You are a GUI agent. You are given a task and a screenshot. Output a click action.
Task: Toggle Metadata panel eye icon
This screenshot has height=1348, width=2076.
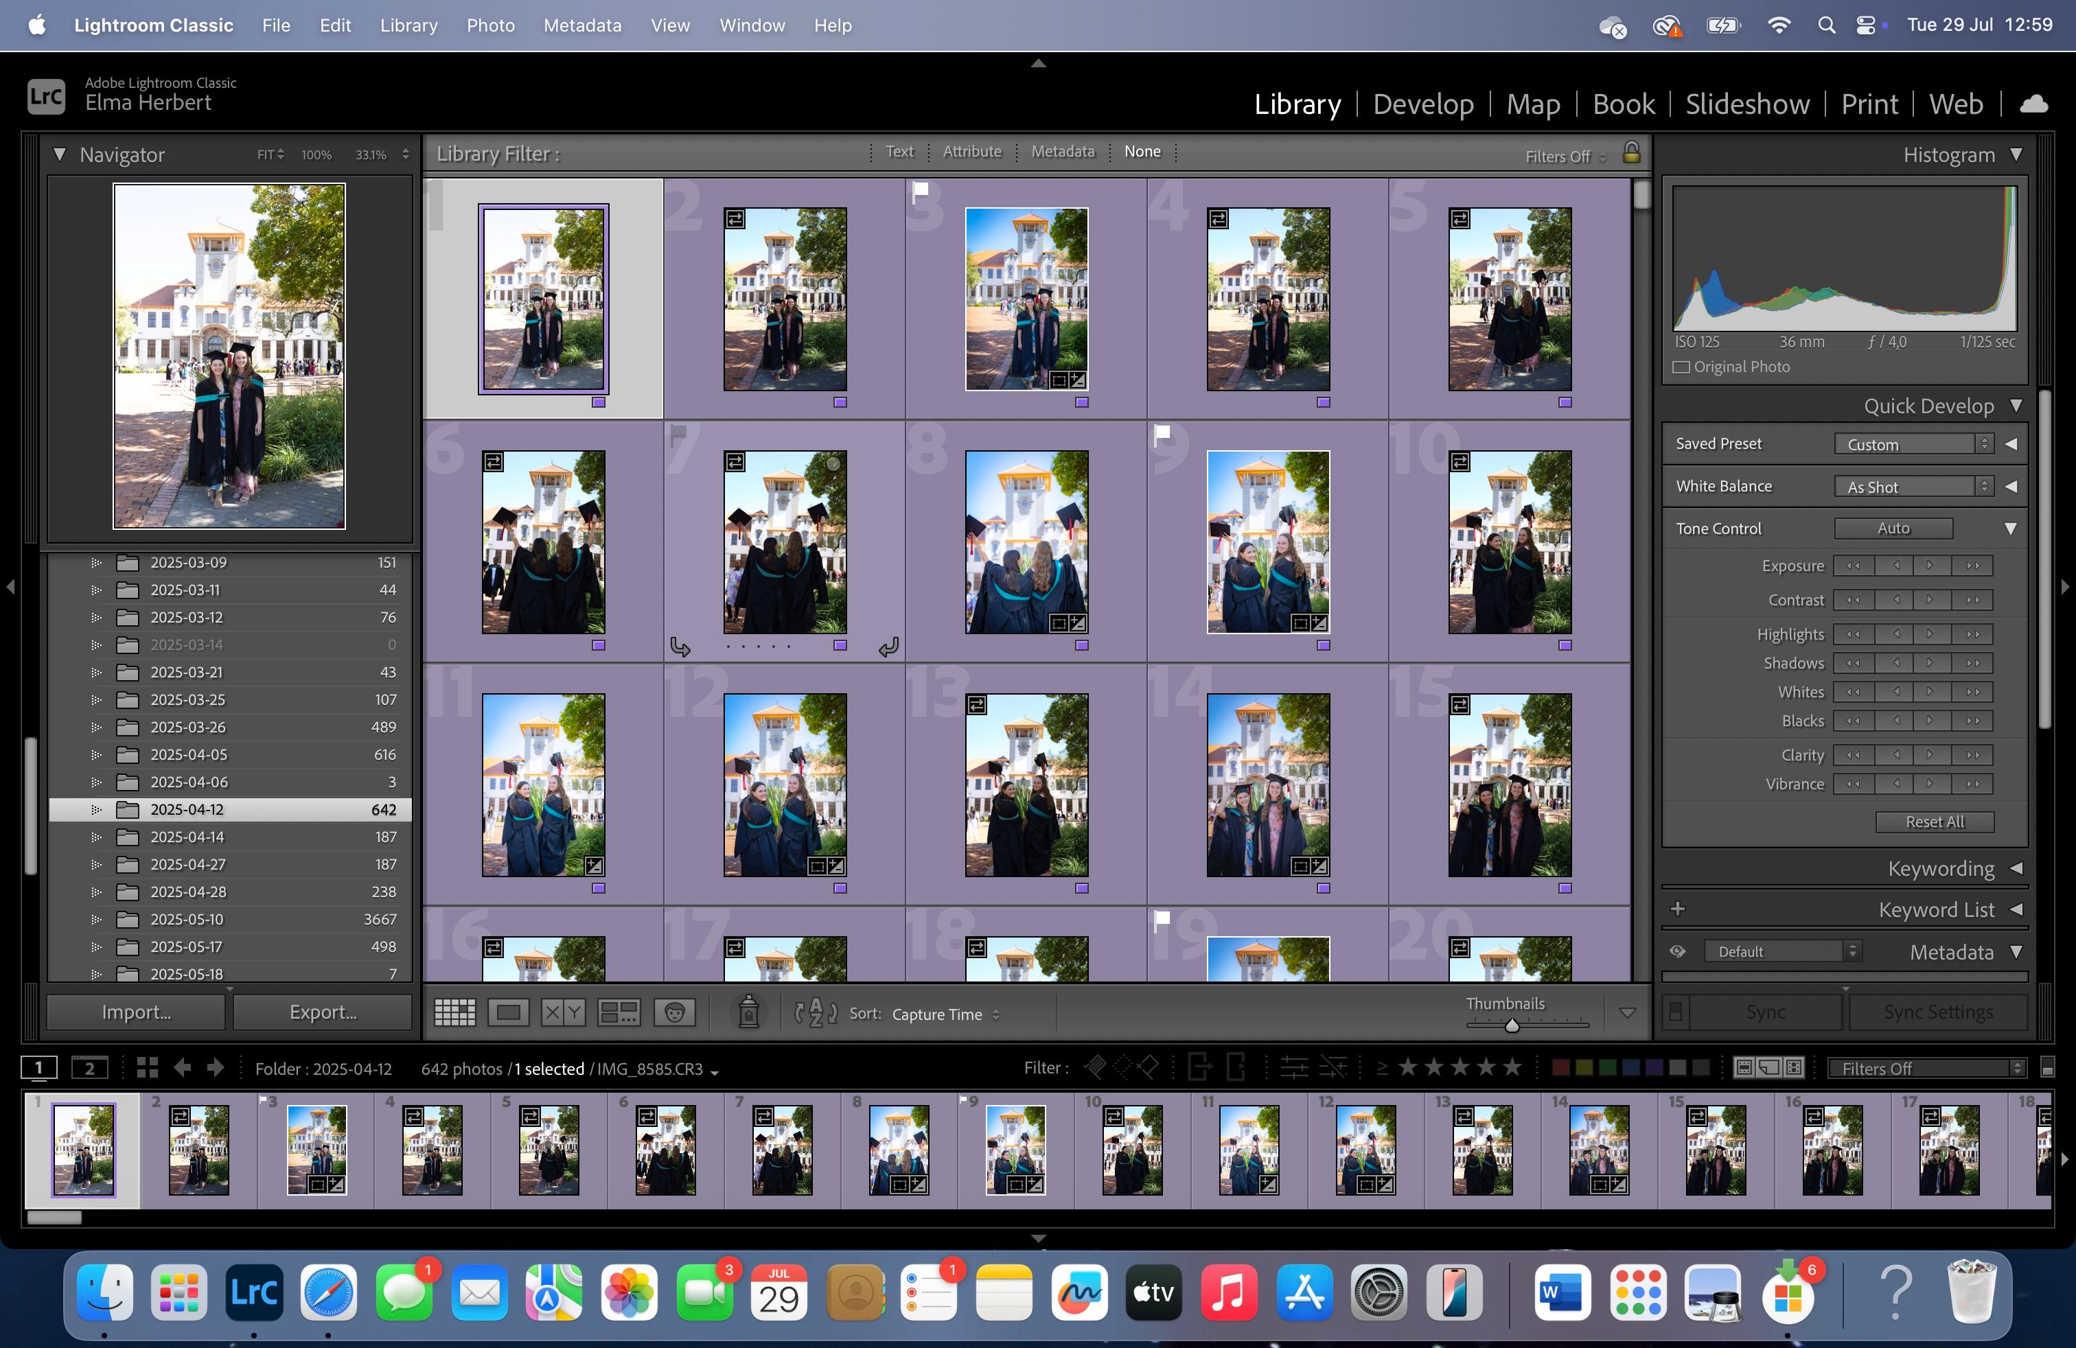coord(1677,951)
